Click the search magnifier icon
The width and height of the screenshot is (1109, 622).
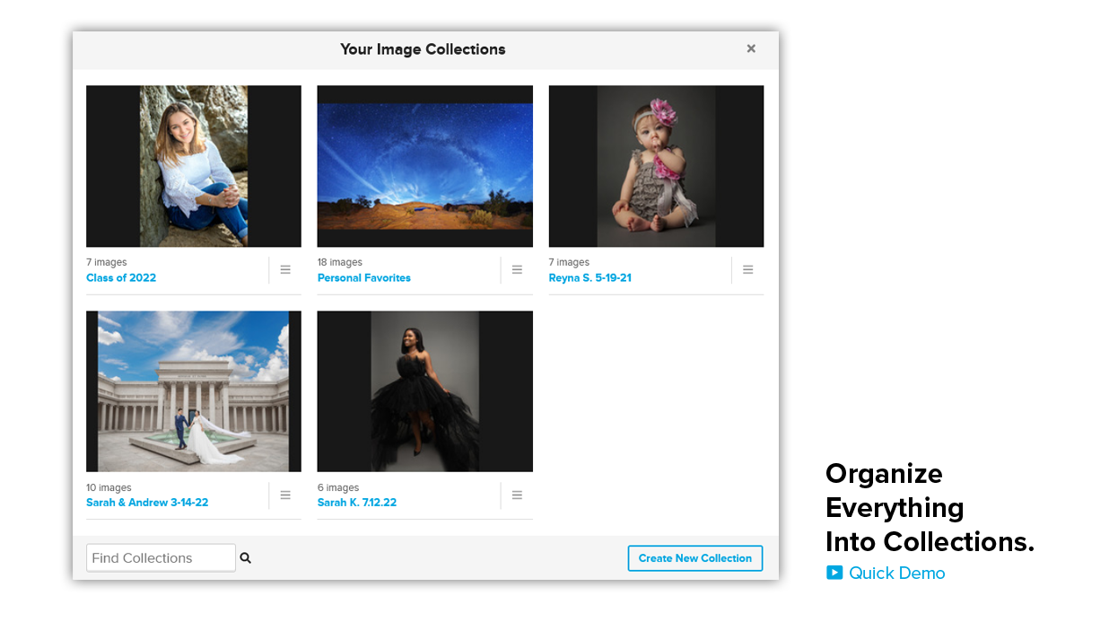tap(246, 558)
